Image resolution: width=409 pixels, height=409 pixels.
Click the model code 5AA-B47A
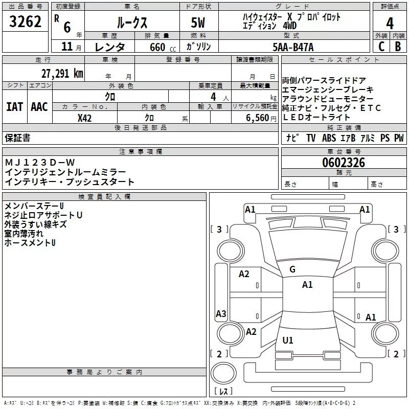(293, 47)
